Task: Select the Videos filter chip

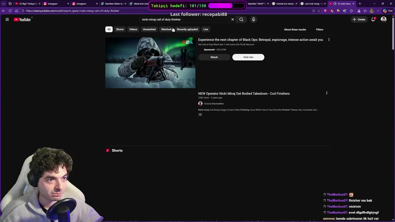Action: click(133, 29)
